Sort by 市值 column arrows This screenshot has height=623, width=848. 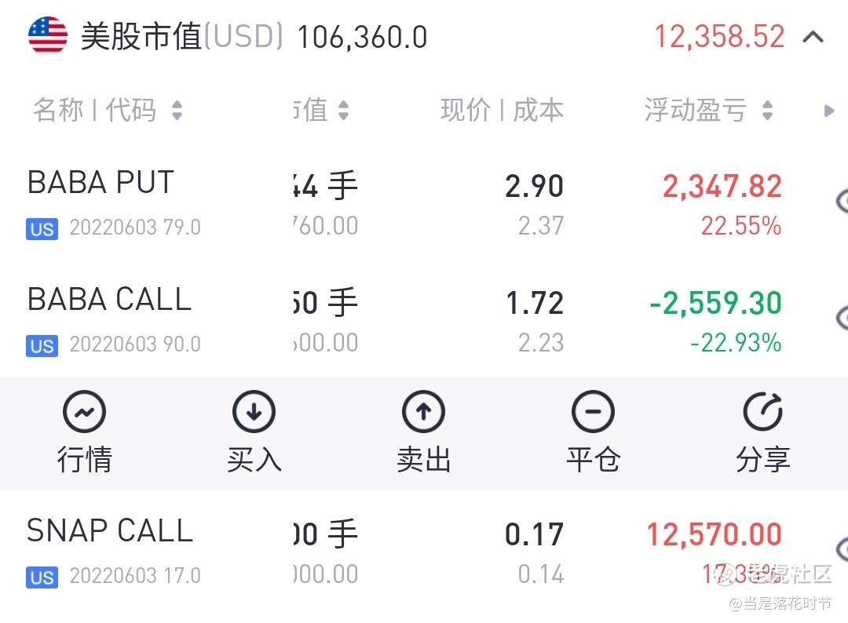click(343, 110)
